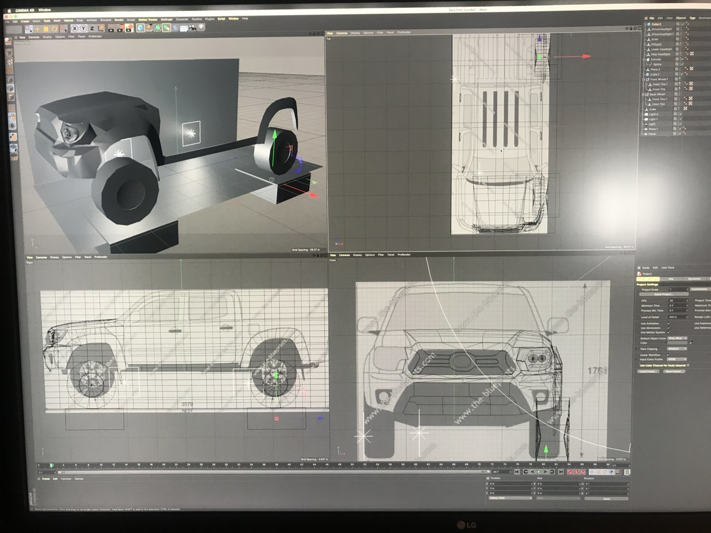Viewport: 711px width, 533px height.
Task: Click the Floor object icon
Action: (183, 28)
